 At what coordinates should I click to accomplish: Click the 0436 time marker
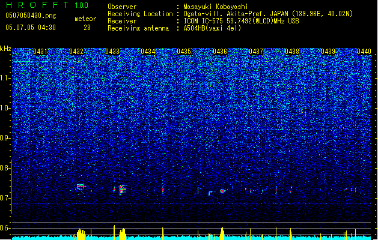pyautogui.click(x=220, y=52)
